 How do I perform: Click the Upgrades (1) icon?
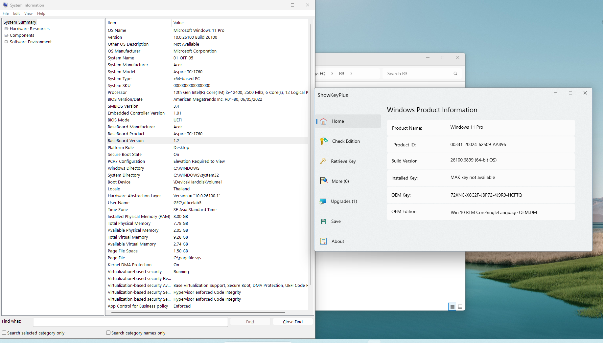click(323, 201)
